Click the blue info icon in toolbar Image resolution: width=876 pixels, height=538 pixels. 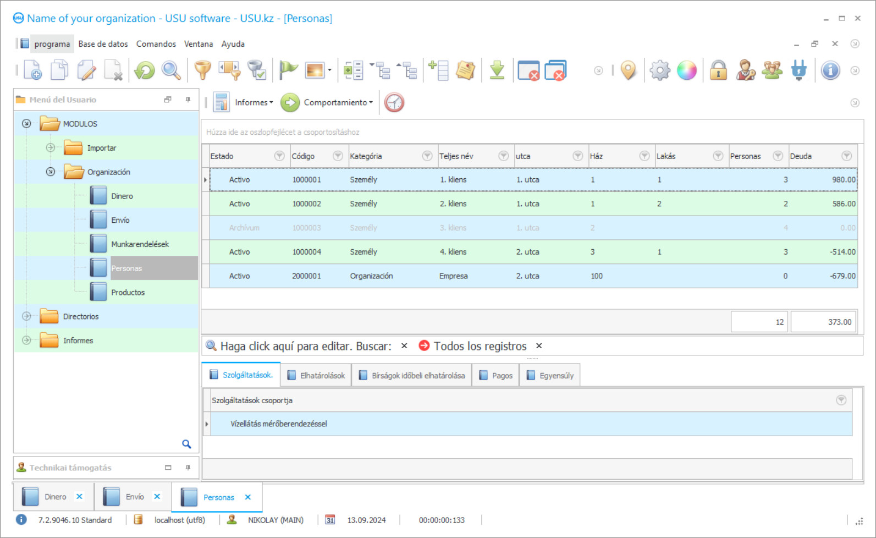pyautogui.click(x=830, y=70)
